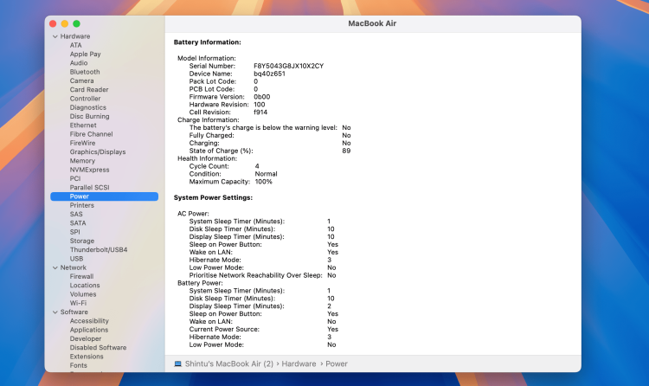Select Controller in the sidebar
The height and width of the screenshot is (386, 649).
click(86, 99)
